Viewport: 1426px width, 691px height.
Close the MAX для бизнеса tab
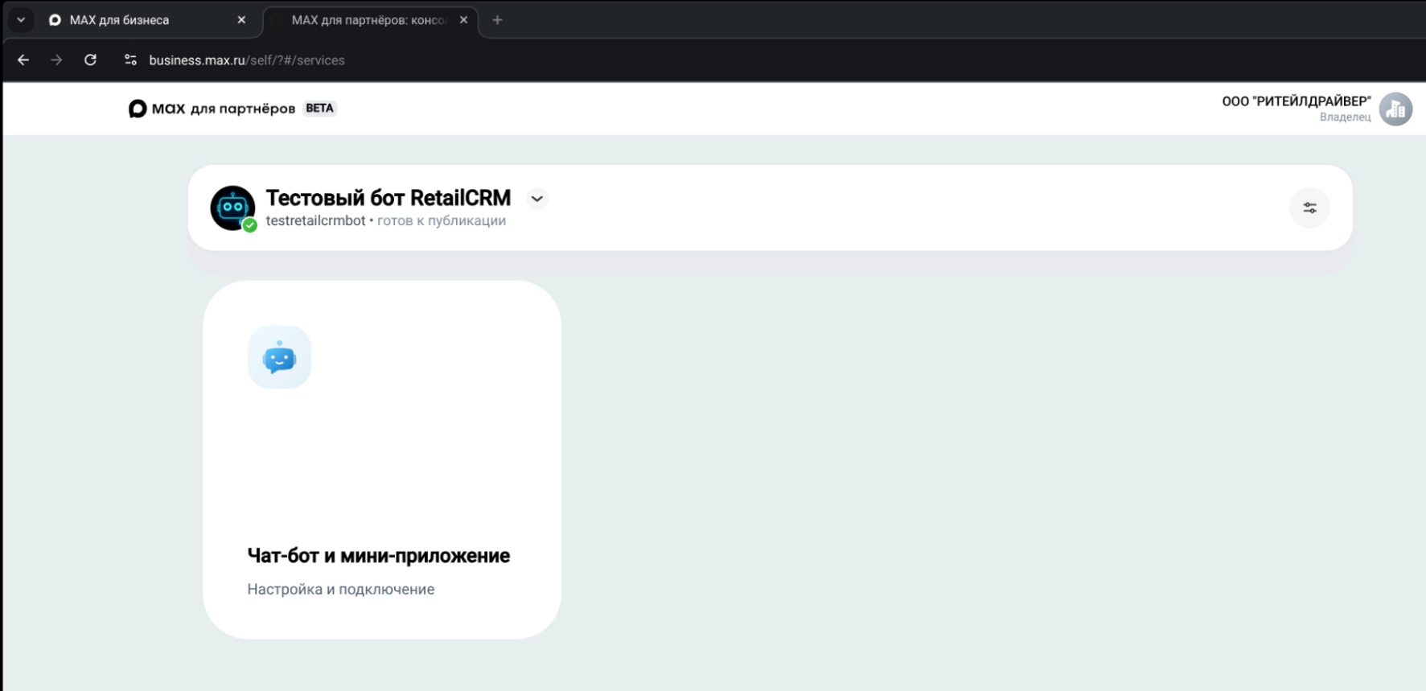[x=241, y=20]
